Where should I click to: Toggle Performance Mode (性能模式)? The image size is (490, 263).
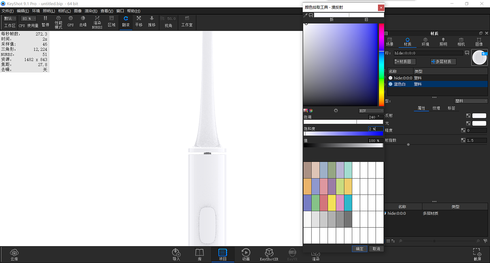[x=58, y=22]
